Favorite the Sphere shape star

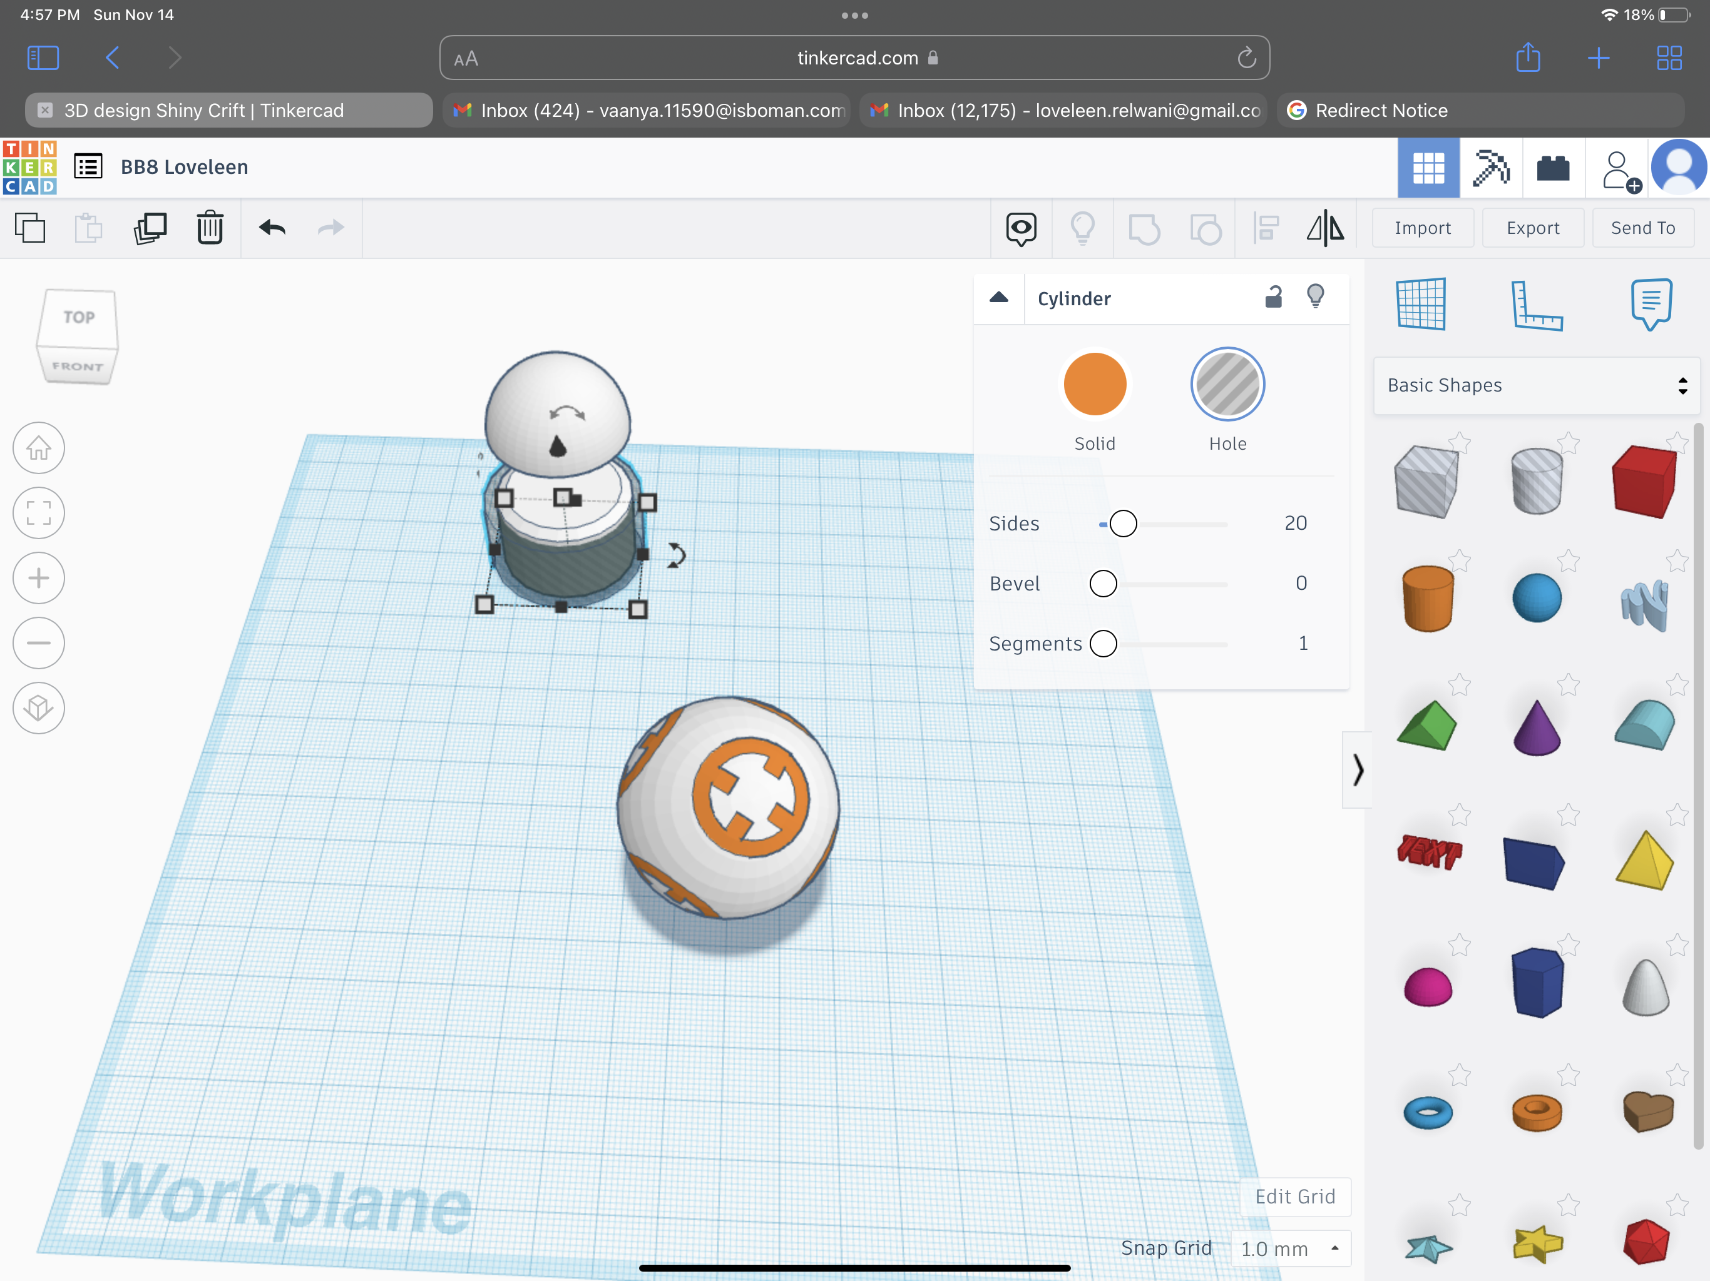pos(1569,560)
